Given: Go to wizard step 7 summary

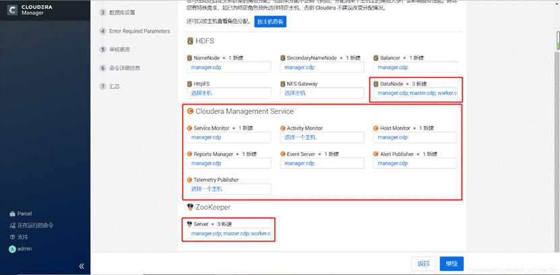Looking at the screenshot, I should (110, 86).
